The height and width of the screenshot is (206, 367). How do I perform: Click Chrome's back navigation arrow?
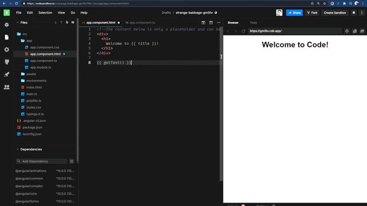click(4, 3)
